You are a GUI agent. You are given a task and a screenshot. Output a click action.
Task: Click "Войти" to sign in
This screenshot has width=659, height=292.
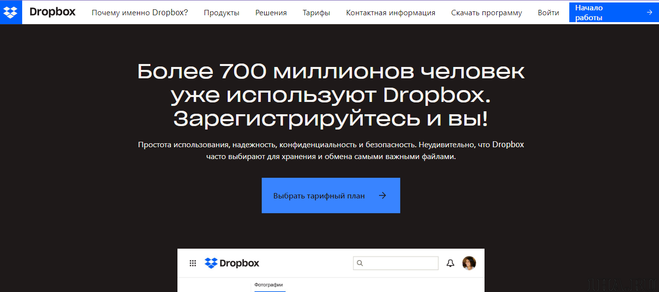point(548,13)
